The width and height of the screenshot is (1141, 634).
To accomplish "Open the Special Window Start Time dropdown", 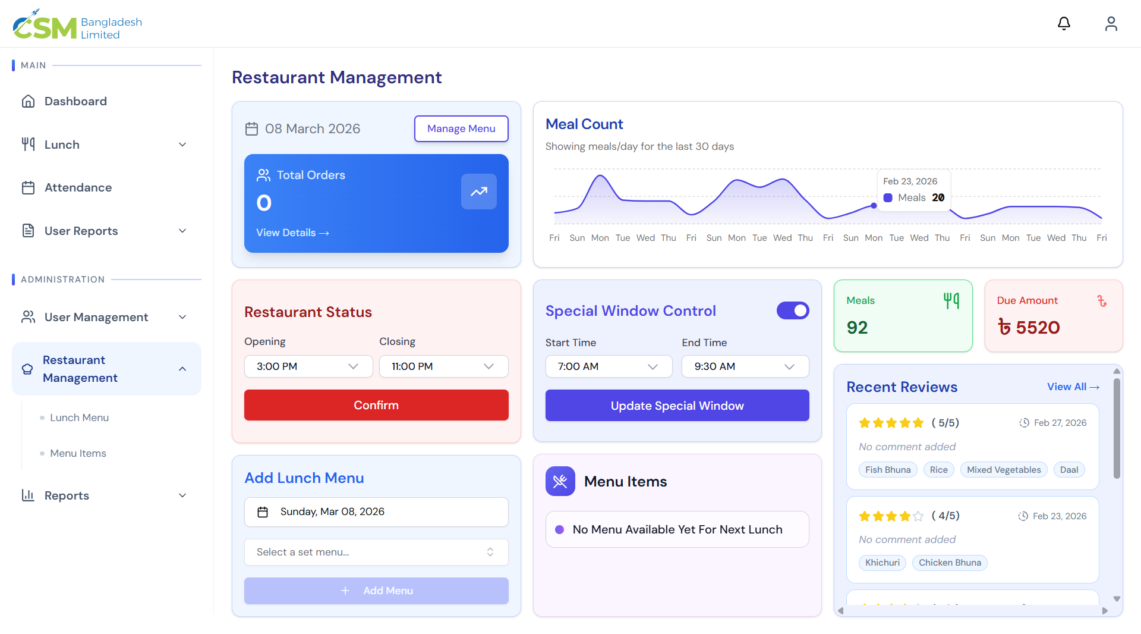I will point(609,366).
